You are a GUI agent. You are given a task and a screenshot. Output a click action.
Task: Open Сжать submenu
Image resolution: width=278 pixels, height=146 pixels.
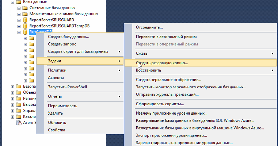point(142,54)
